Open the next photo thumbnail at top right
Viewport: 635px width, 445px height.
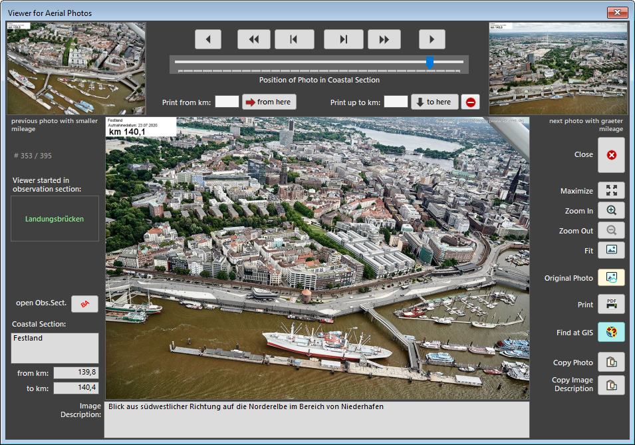558,69
